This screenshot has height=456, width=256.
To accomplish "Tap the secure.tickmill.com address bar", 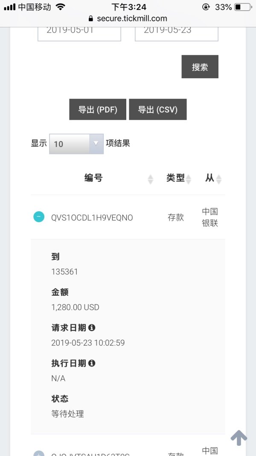I will (x=131, y=19).
